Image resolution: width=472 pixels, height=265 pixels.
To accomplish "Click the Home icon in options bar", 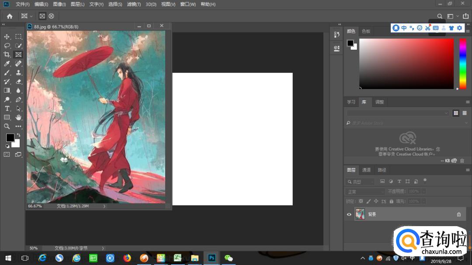I will [x=10, y=16].
